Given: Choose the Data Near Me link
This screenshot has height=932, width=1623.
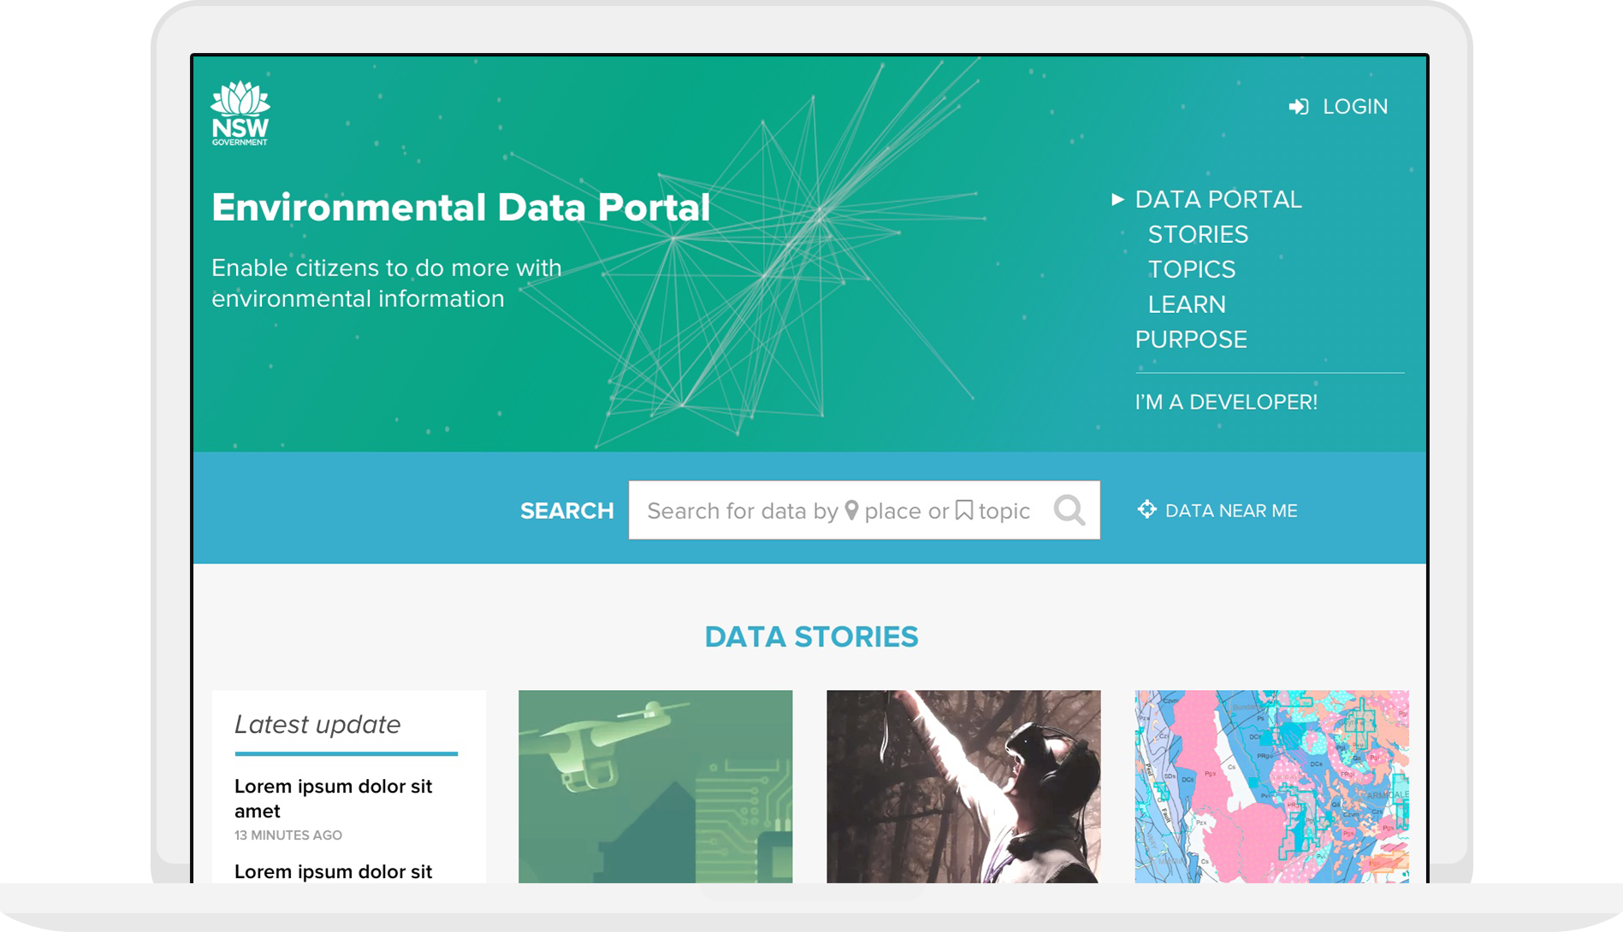Looking at the screenshot, I should (x=1231, y=510).
